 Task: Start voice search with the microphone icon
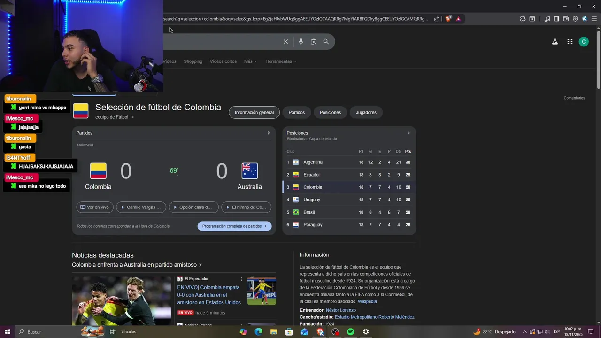tap(301, 42)
